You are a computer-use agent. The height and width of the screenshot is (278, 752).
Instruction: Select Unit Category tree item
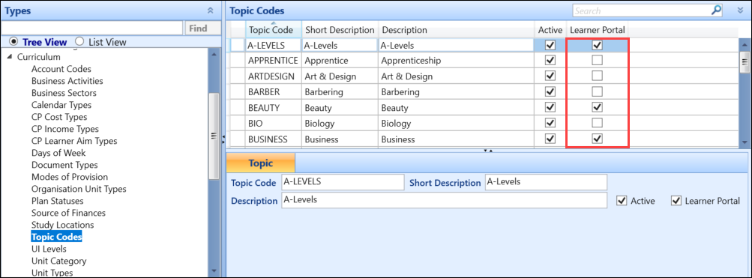click(x=58, y=261)
